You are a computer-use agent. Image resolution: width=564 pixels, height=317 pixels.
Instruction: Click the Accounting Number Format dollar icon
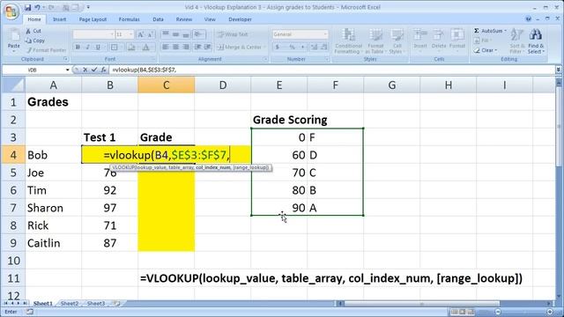point(278,47)
